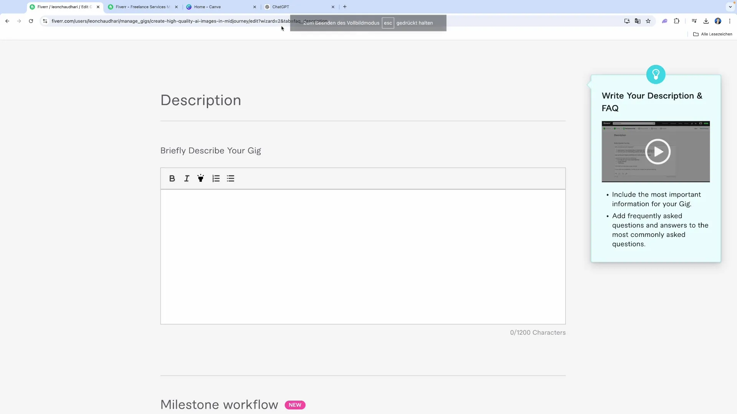Toggle Bold formatting in description editor
The image size is (737, 414).
pos(172,179)
